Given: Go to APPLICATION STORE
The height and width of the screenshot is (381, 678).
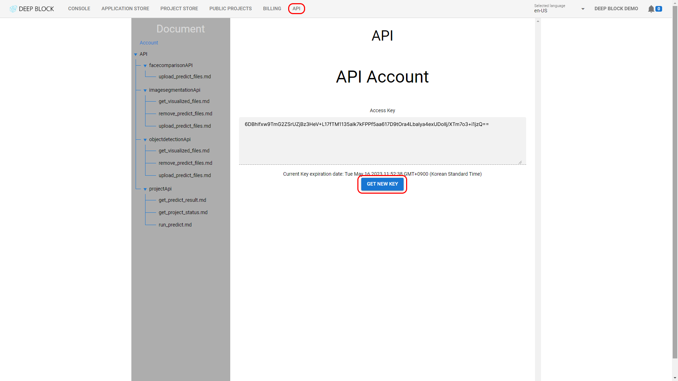Looking at the screenshot, I should pos(125,9).
